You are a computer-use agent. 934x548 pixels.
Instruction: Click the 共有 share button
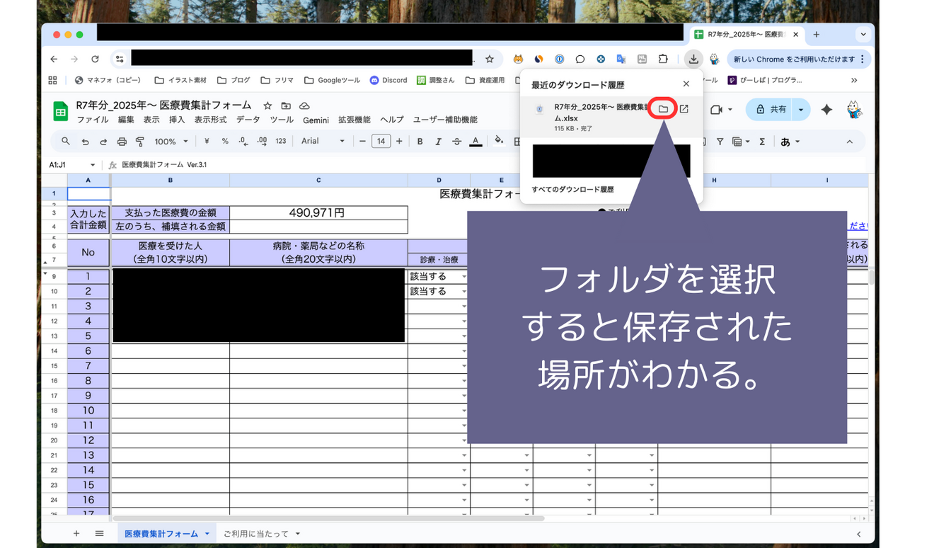click(770, 110)
